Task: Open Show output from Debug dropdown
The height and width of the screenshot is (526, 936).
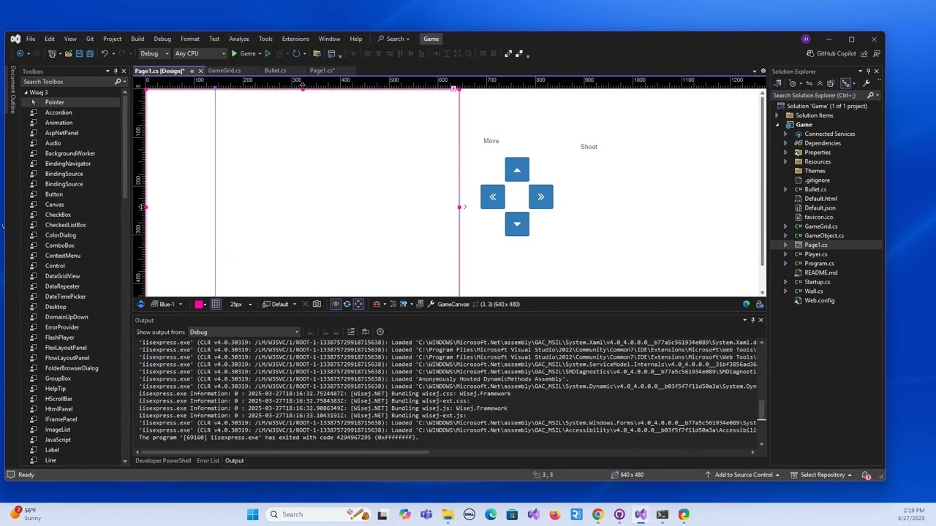Action: 245,332
